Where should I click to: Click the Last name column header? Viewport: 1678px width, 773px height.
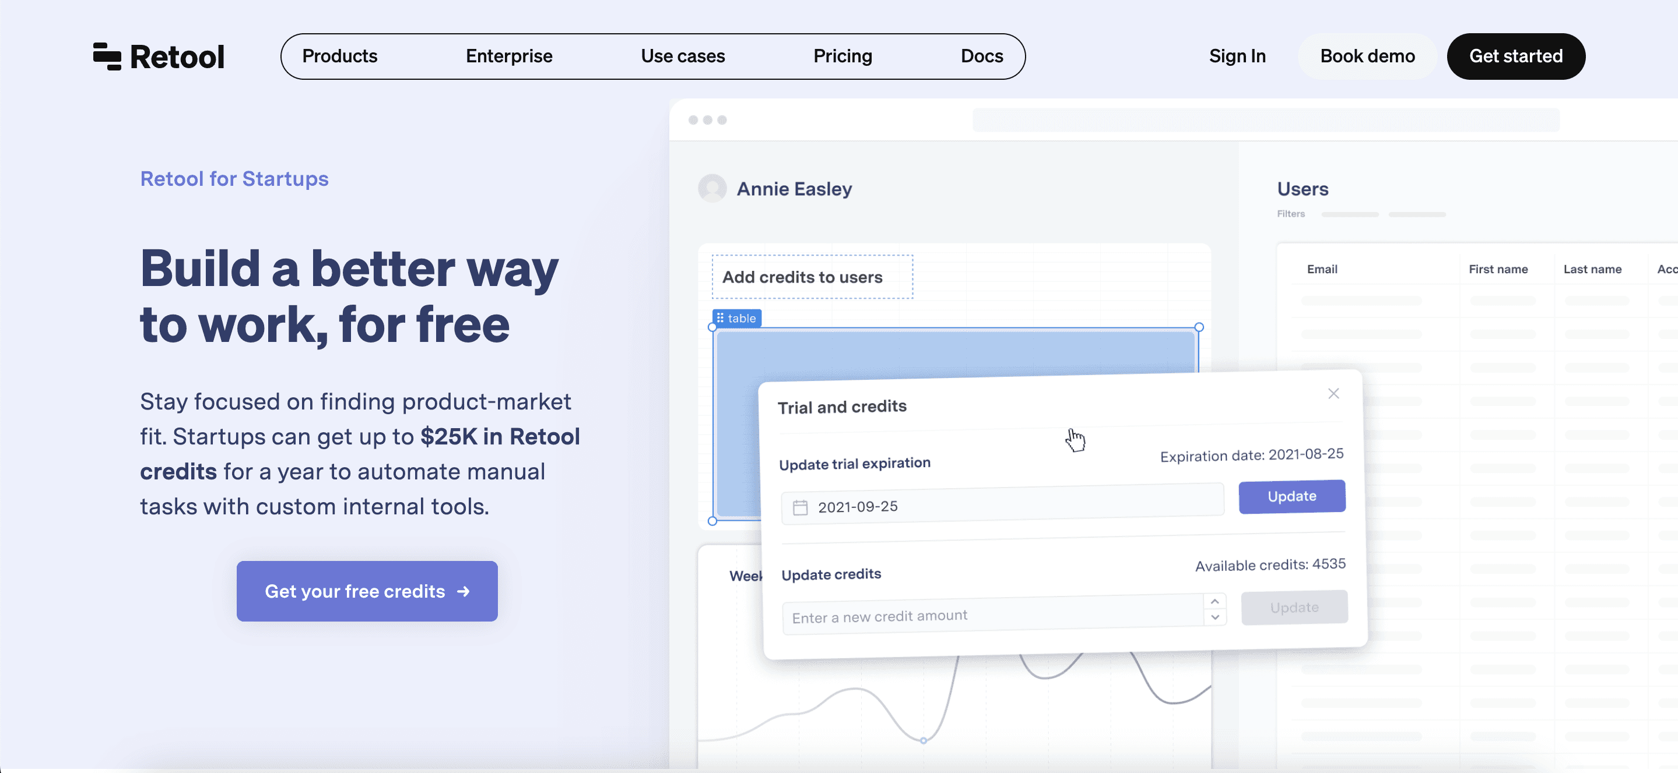coord(1592,269)
